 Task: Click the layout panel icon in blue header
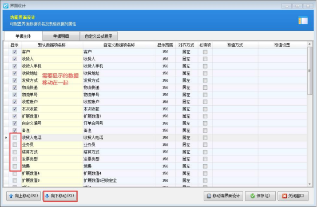click(x=303, y=21)
